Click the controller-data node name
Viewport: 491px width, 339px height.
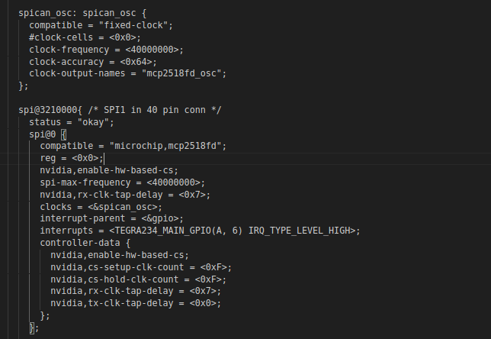click(x=81, y=243)
